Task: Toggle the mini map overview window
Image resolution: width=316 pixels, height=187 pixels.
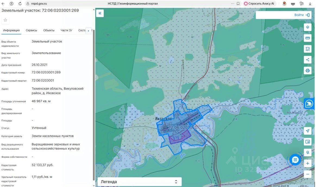Action: (308, 142)
